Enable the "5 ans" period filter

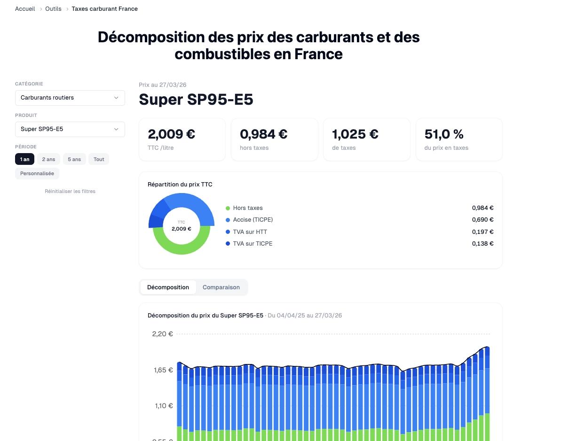[x=74, y=159]
